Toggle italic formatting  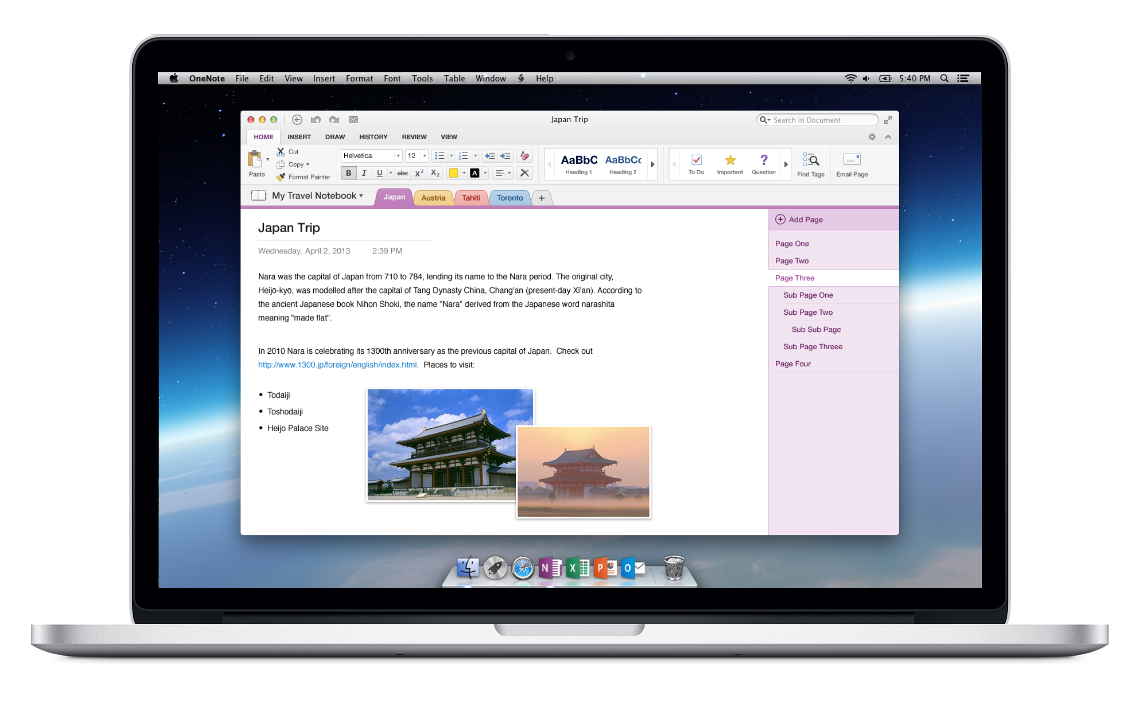tap(364, 173)
